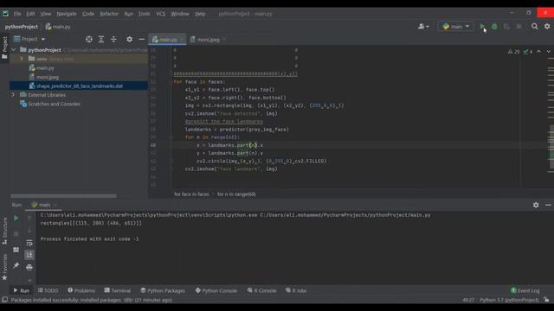554x311 pixels.
Task: Select Scratches and Consoles node
Action: click(x=54, y=104)
